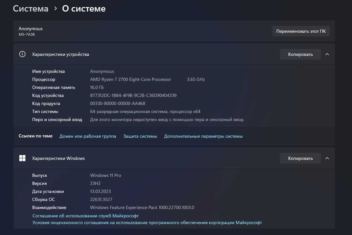The image size is (352, 235).
Task: Click the Код продукта label
Action: (46, 103)
